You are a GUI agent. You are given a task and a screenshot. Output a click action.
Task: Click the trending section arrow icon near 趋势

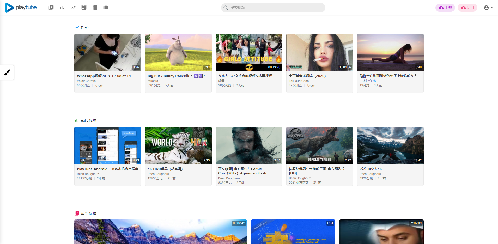coord(77,27)
